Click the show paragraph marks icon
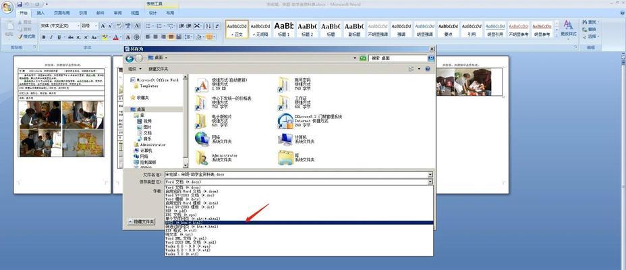 click(217, 26)
